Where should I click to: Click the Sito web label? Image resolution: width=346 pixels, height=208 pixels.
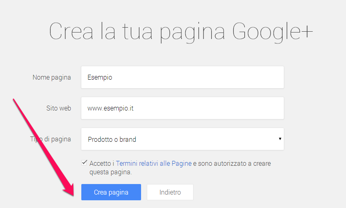tap(59, 108)
